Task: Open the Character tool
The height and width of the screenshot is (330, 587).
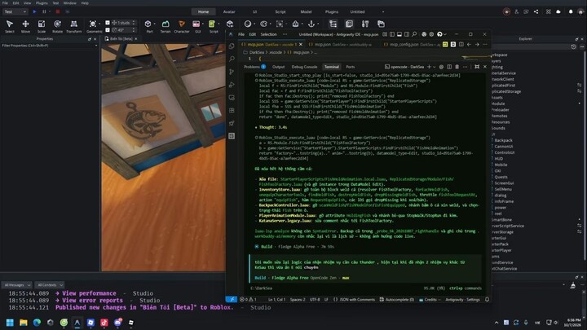Action: (182, 26)
